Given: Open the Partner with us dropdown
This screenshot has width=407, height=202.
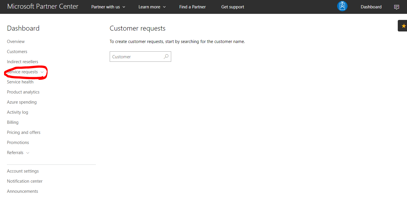Looking at the screenshot, I should [x=108, y=7].
